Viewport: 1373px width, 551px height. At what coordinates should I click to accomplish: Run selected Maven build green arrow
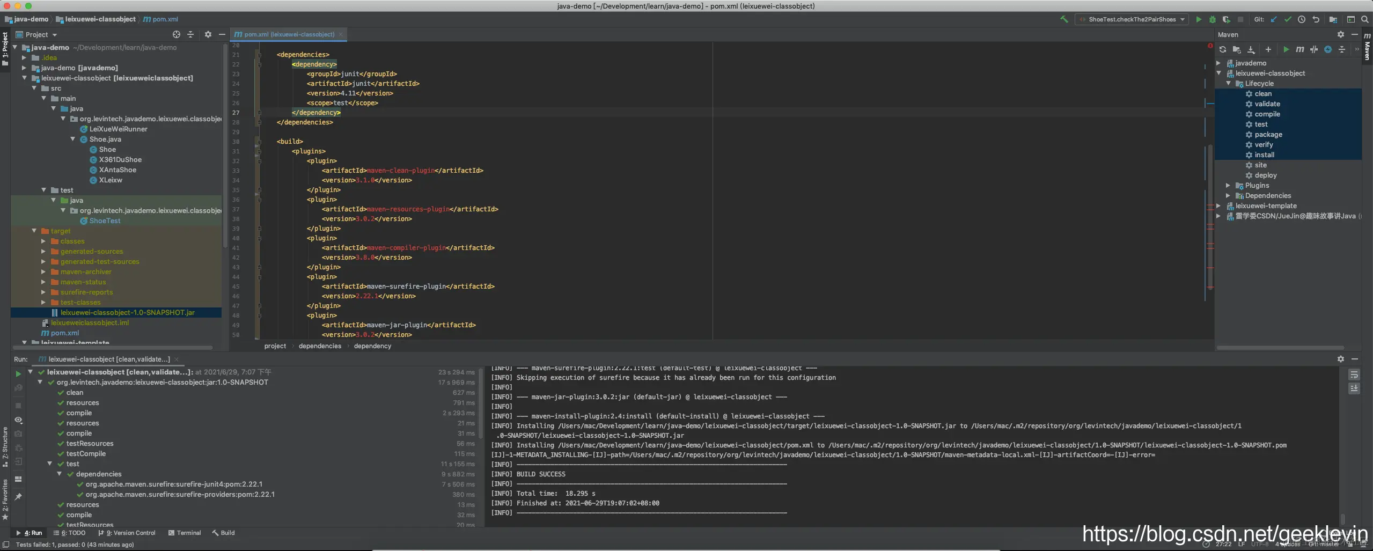[1286, 49]
